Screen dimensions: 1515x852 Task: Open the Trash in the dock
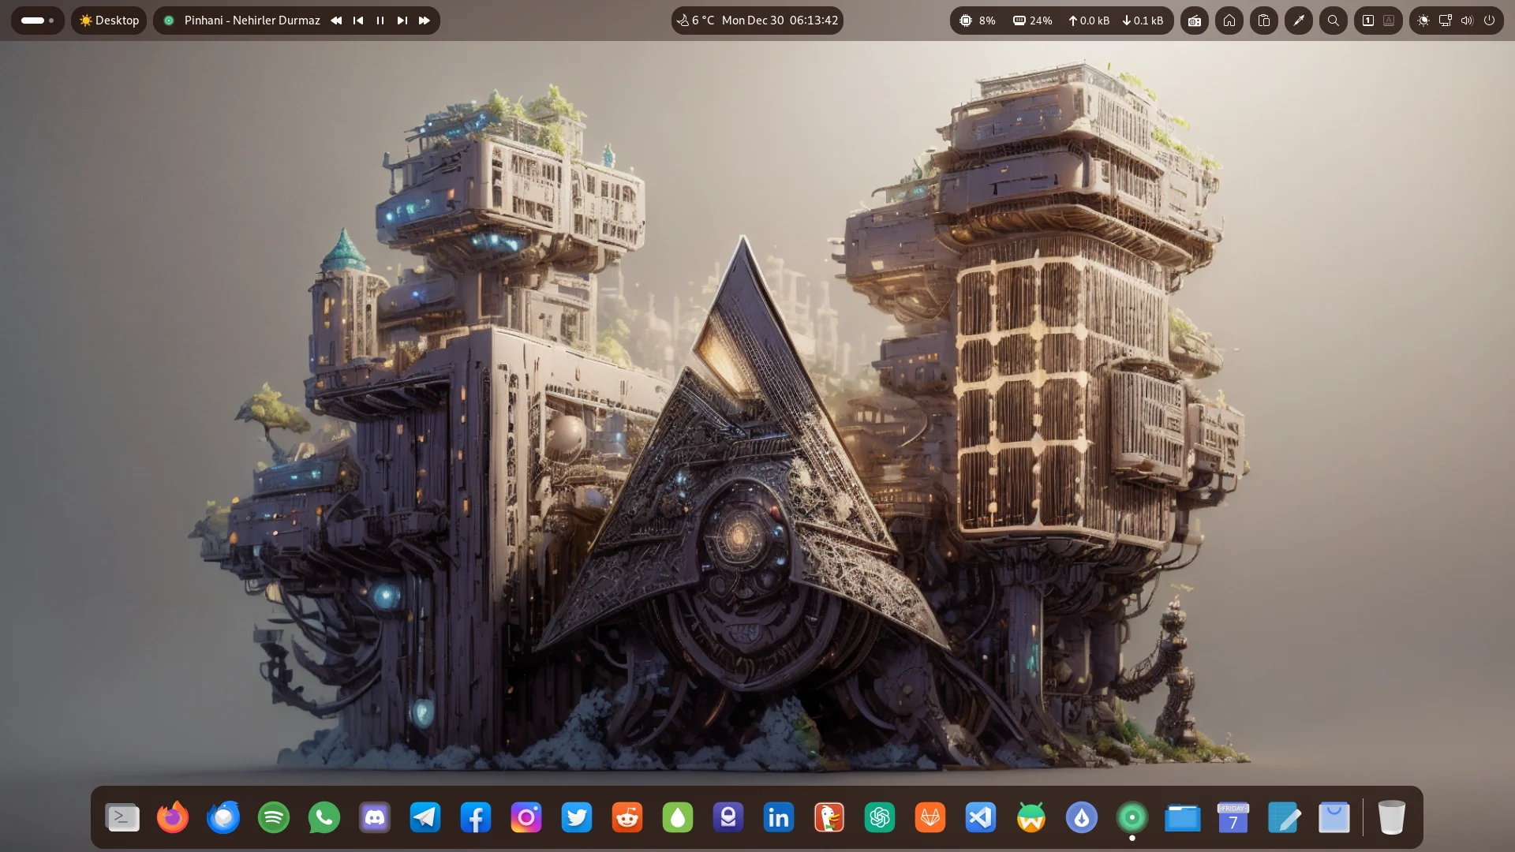(1392, 817)
